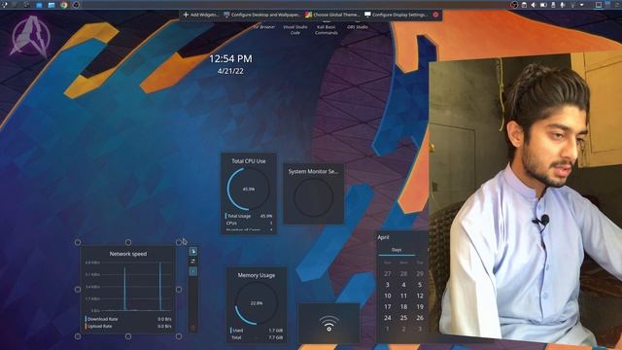Click the Total 7.7 GiB row
Viewport: 622px width, 350px height.
[x=257, y=337]
